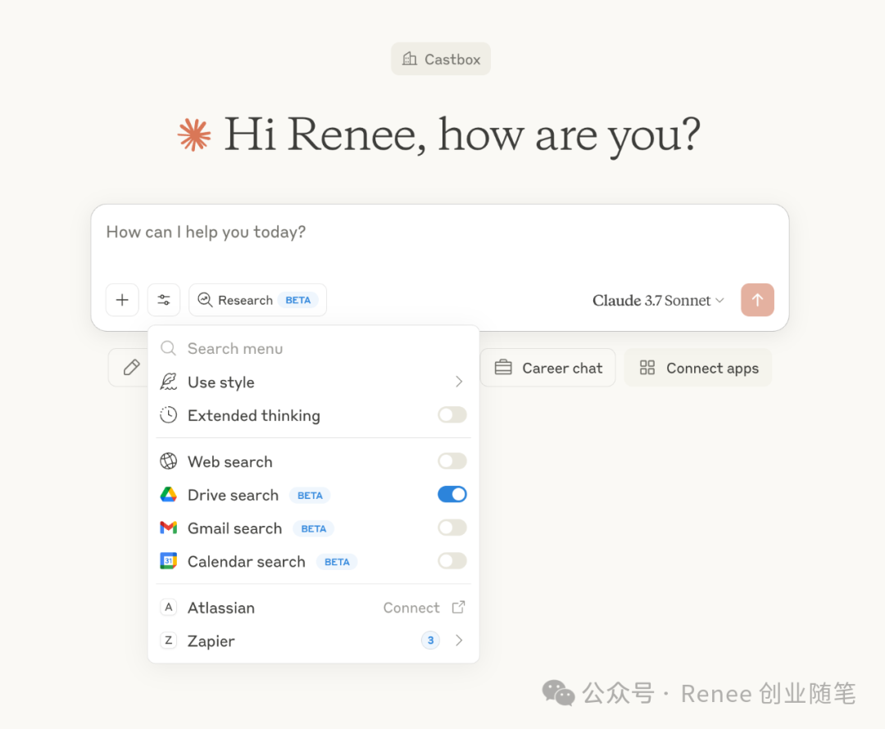Click the Atlassian letter A icon
The image size is (885, 729).
coord(168,608)
